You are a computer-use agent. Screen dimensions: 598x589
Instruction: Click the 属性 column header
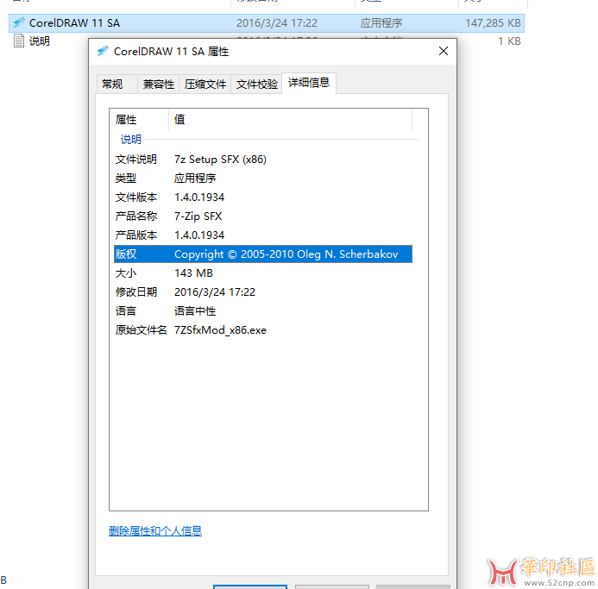coord(139,120)
